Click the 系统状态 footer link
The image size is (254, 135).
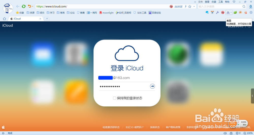pyautogui.click(x=155, y=127)
